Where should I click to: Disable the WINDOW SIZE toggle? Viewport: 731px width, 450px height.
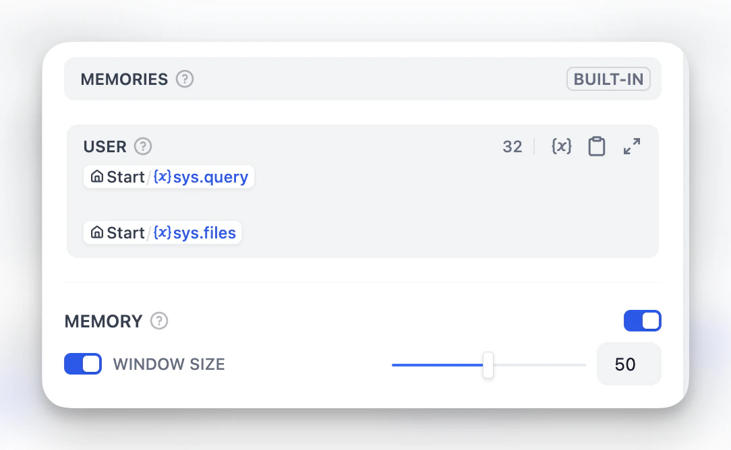83,364
